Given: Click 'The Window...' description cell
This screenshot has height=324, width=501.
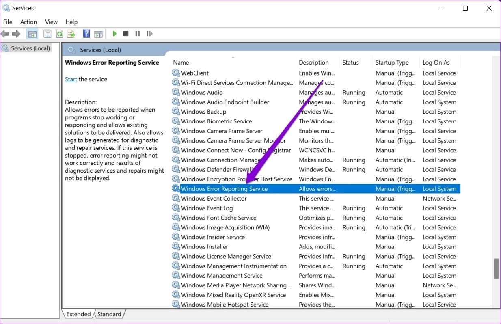Looking at the screenshot, I should 317,121.
